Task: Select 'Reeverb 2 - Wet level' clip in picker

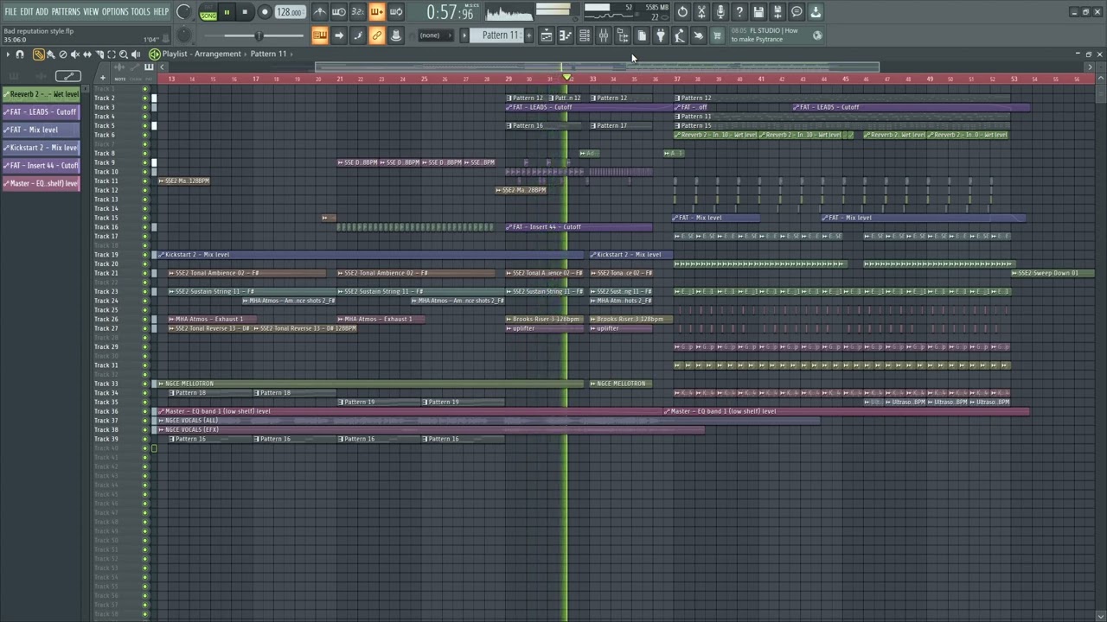Action: 41,94
